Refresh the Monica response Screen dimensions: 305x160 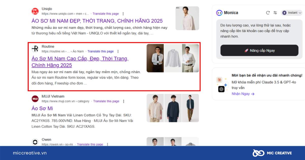click(x=268, y=13)
